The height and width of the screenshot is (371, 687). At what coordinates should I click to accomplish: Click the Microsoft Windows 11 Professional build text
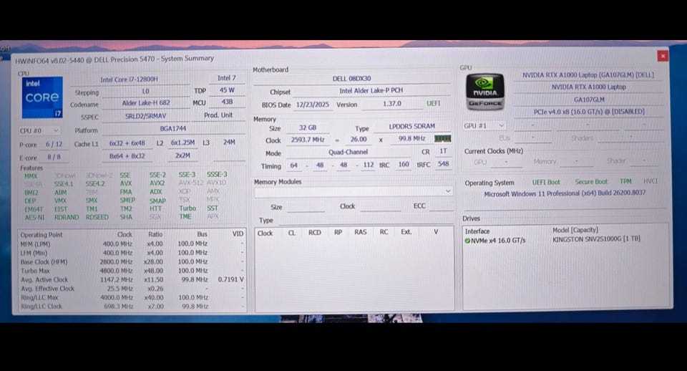pyautogui.click(x=565, y=193)
